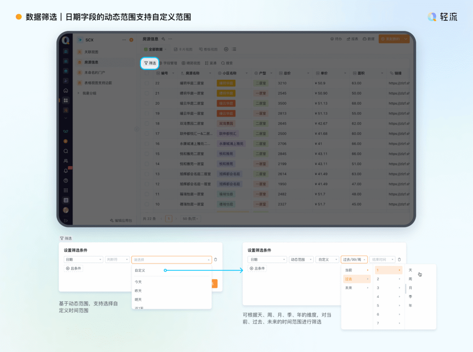Open the 请选择 dropdown in filter panel
The height and width of the screenshot is (352, 473).
point(171,260)
